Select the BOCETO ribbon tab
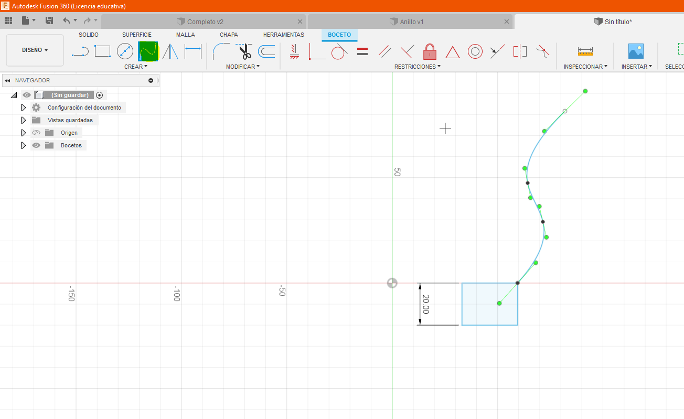This screenshot has height=419, width=684. pos(339,35)
